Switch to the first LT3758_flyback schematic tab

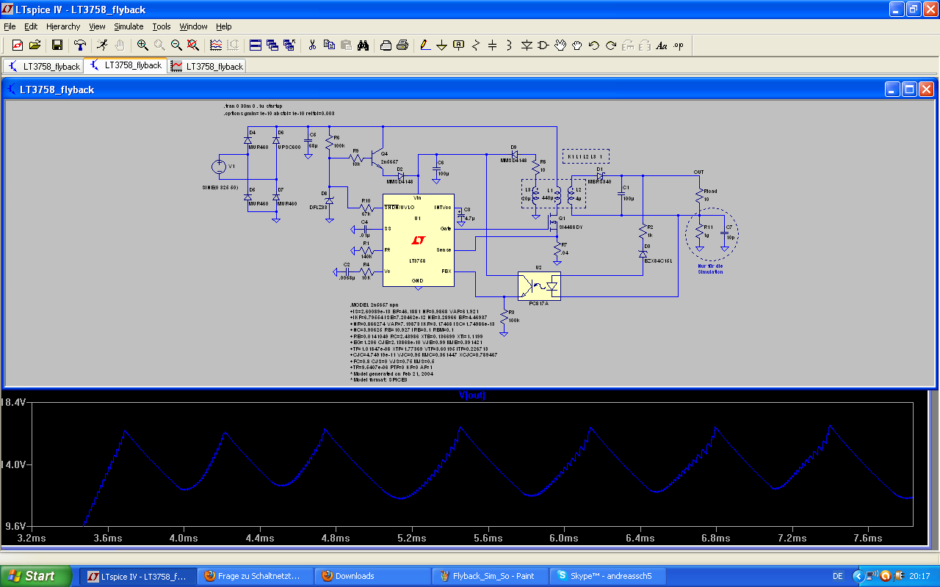click(x=43, y=66)
